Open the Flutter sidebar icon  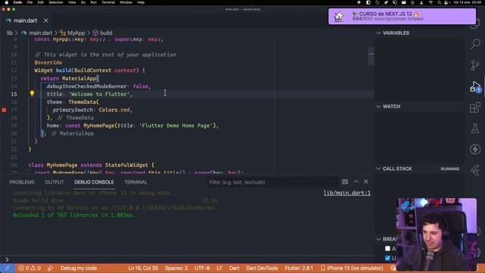475,170
